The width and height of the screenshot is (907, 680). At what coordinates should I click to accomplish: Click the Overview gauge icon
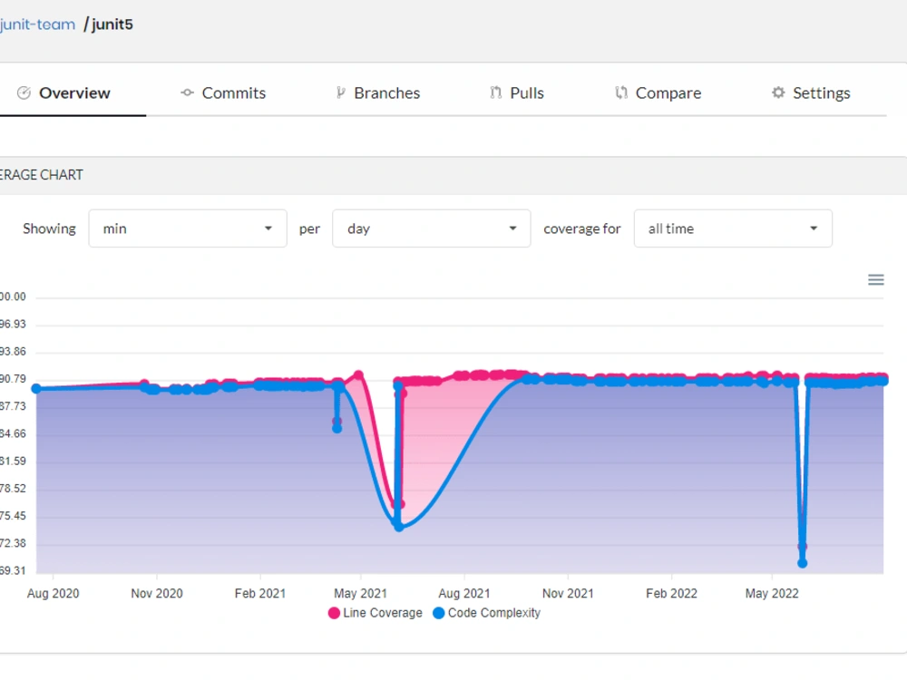(x=24, y=93)
